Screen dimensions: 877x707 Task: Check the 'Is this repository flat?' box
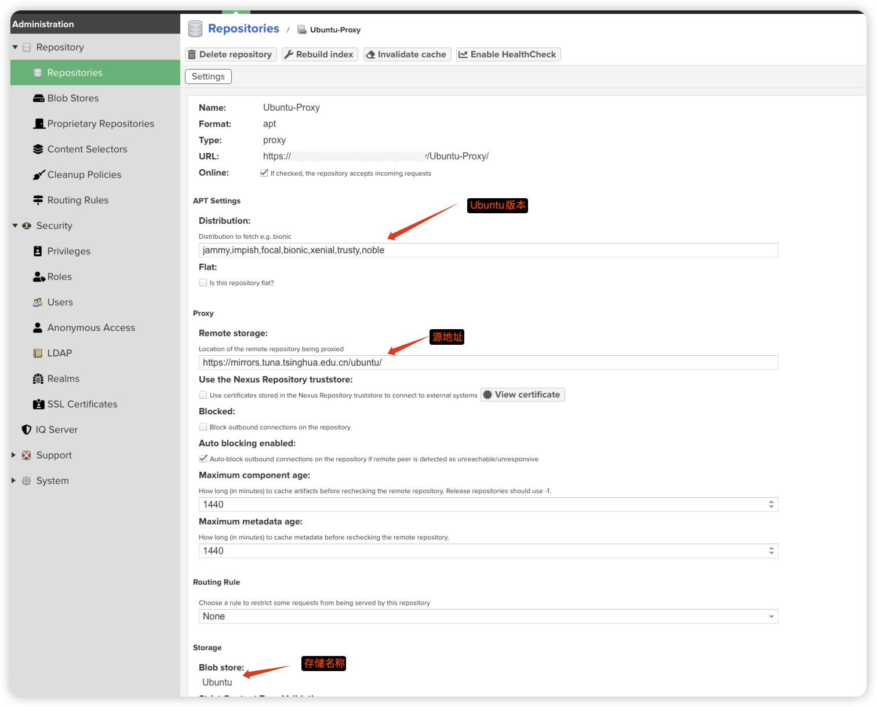[203, 283]
